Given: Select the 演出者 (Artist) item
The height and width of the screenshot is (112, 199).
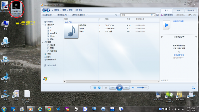Looking at the screenshot, I should (x=51, y=45).
